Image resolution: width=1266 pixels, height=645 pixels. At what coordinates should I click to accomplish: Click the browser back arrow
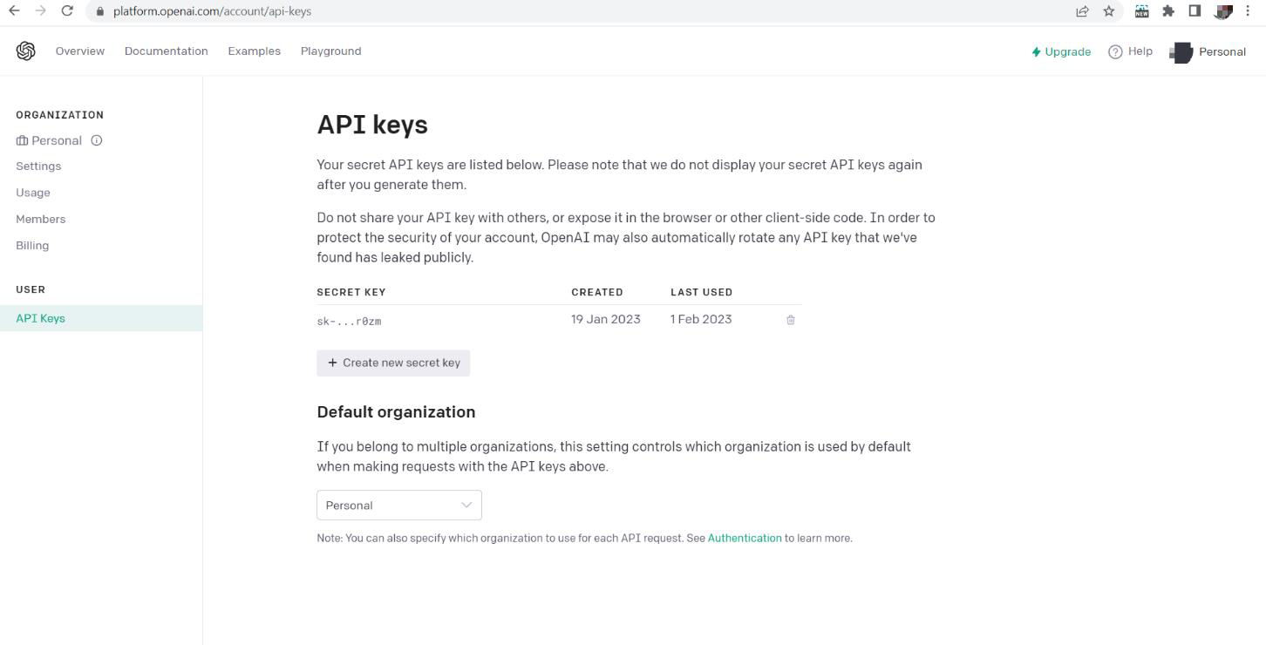tap(14, 11)
